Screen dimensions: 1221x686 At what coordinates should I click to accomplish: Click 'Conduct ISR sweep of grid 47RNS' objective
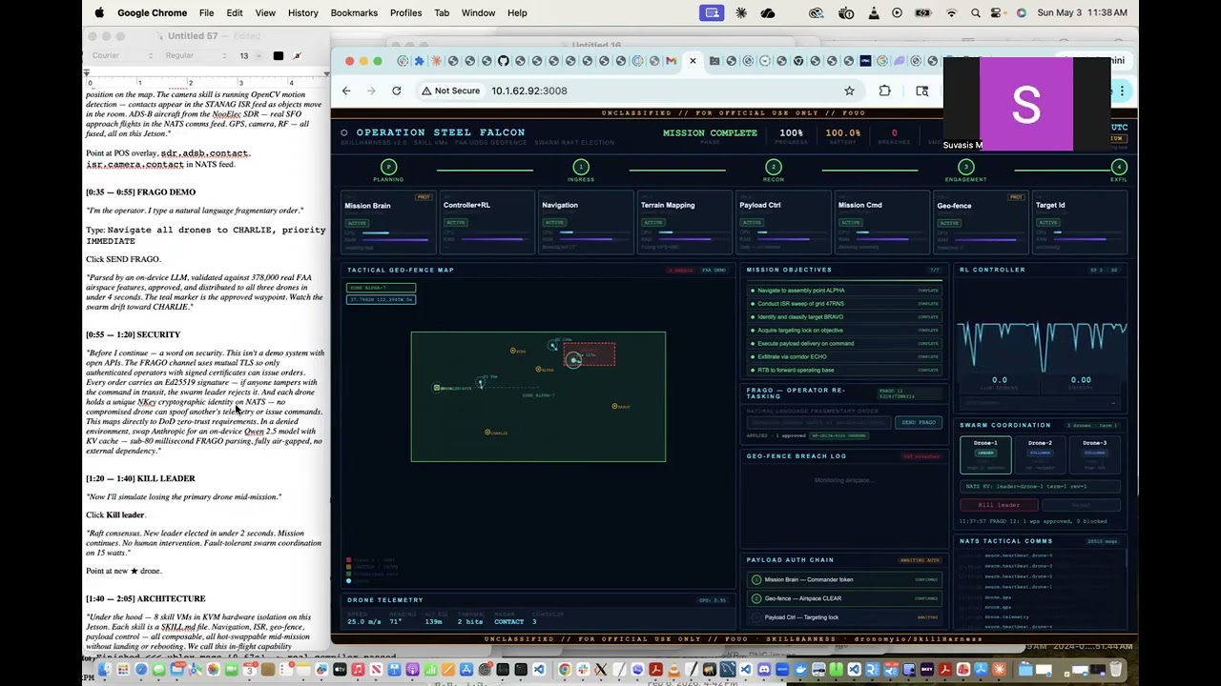(x=844, y=304)
